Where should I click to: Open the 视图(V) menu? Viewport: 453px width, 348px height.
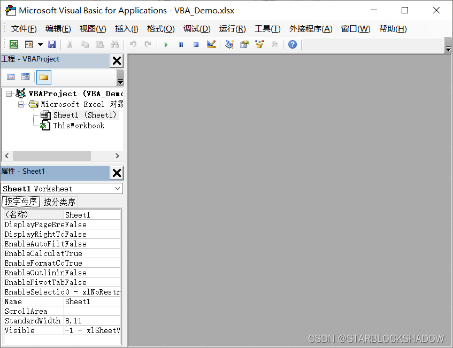[93, 28]
